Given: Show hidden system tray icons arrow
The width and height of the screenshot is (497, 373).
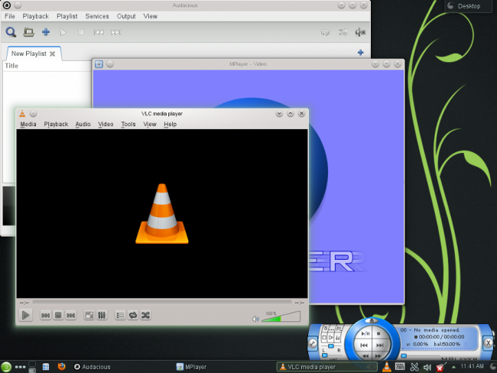Looking at the screenshot, I should 454,367.
